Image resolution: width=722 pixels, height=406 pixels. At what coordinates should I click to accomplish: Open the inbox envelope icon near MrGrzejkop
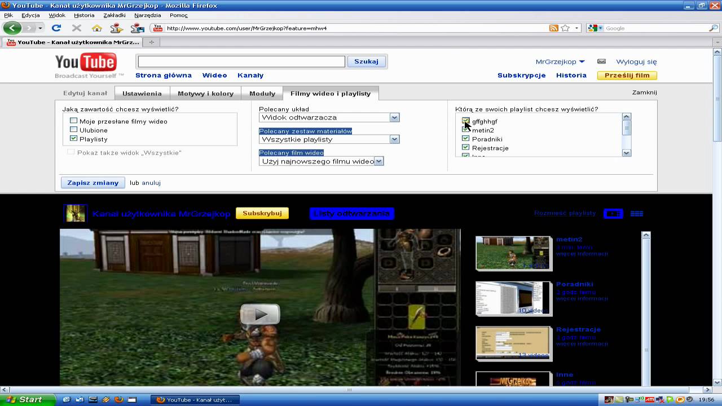(x=601, y=61)
